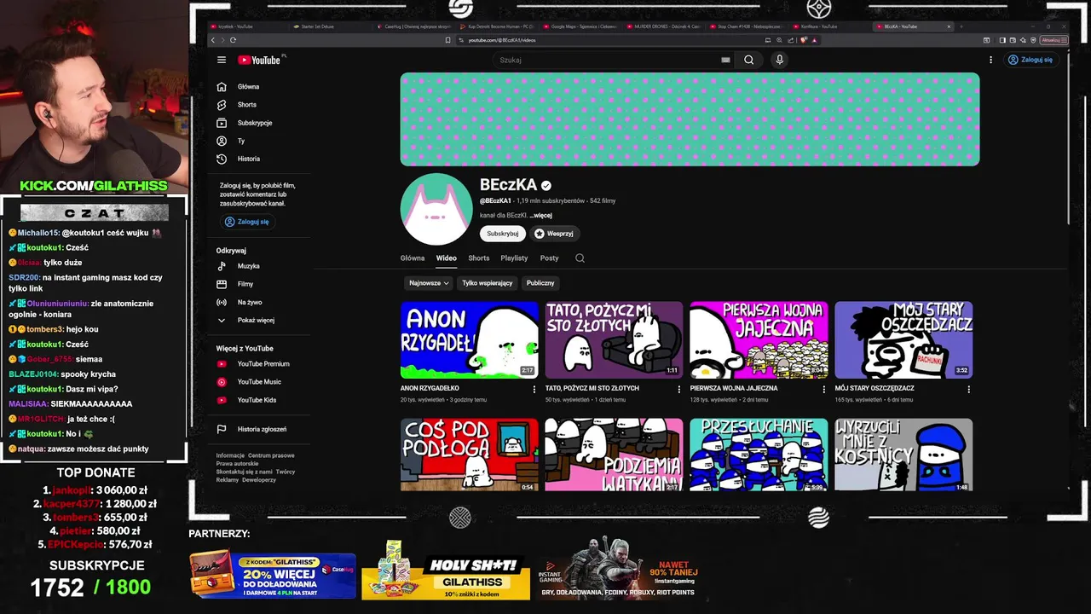Viewport: 1091px width, 614px height.
Task: Bookmark the page using address bar icon
Action: click(448, 40)
